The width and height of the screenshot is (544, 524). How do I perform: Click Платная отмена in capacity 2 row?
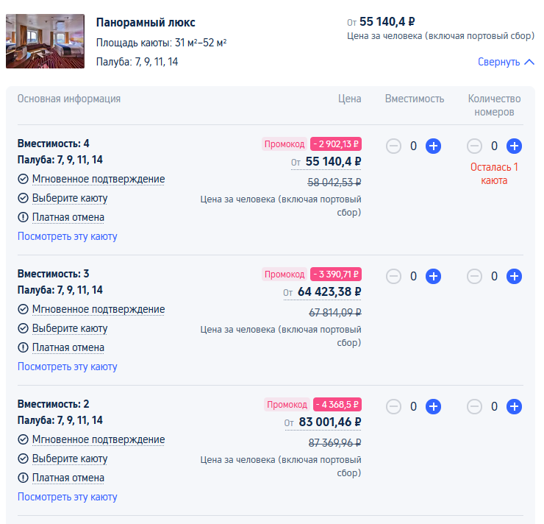point(68,478)
